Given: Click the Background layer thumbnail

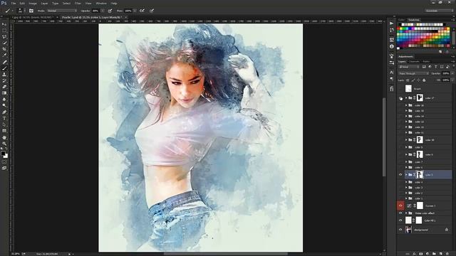Looking at the screenshot, I should tap(408, 230).
